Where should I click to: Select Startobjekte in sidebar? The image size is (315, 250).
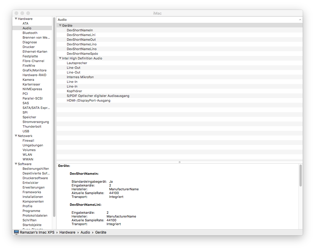[32, 225]
